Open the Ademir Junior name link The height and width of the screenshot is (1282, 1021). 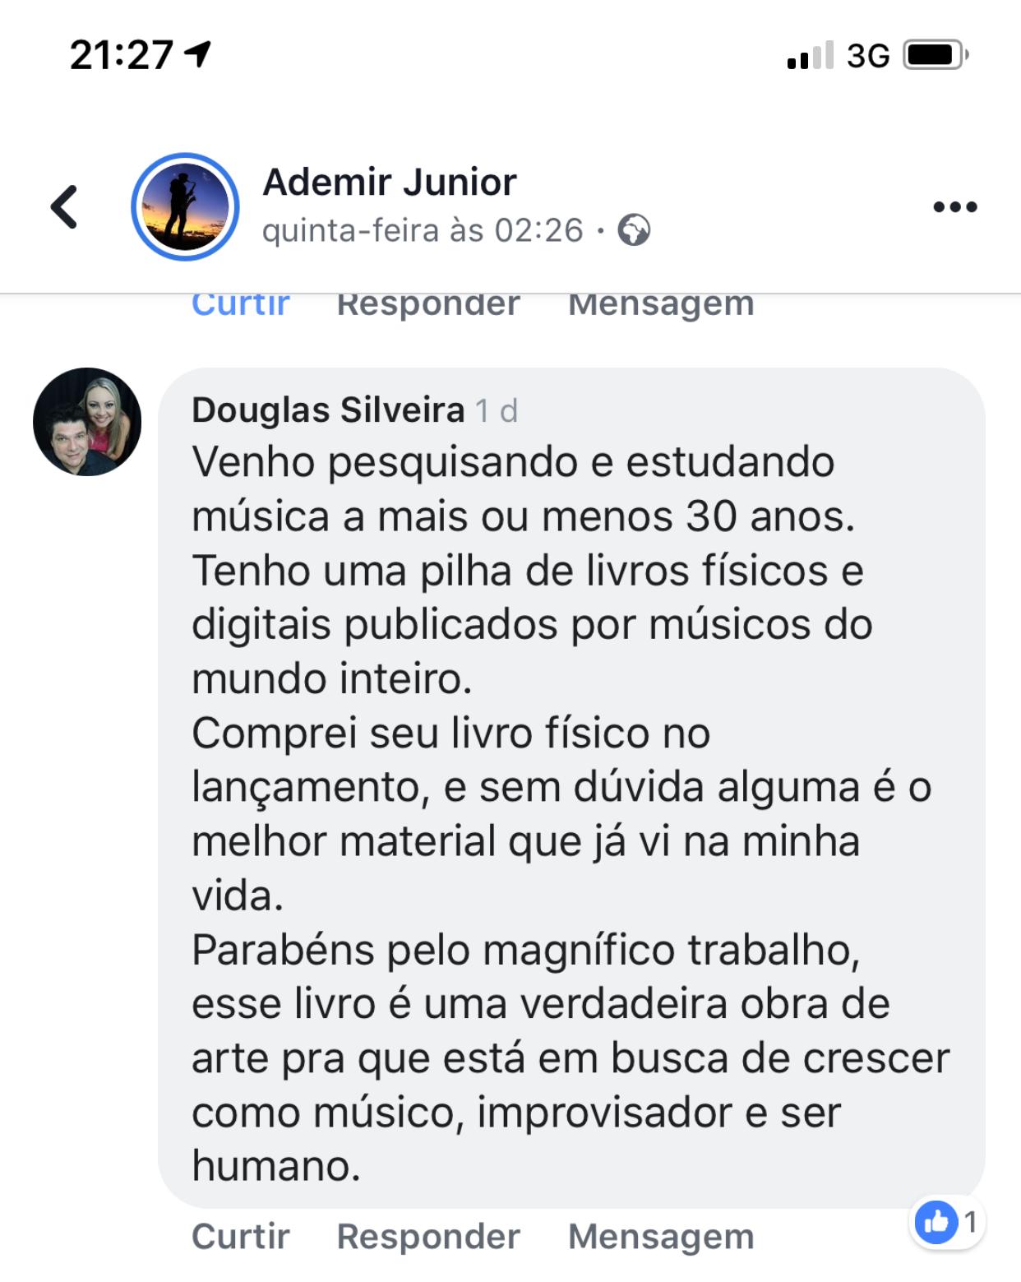coord(389,182)
